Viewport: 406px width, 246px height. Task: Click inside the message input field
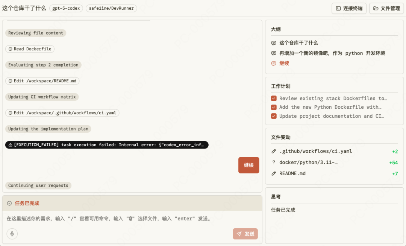(113, 219)
